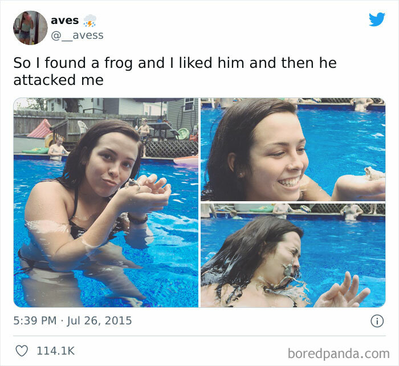
Task: Open the bottom-right frog attack photo
Action: tap(292, 255)
